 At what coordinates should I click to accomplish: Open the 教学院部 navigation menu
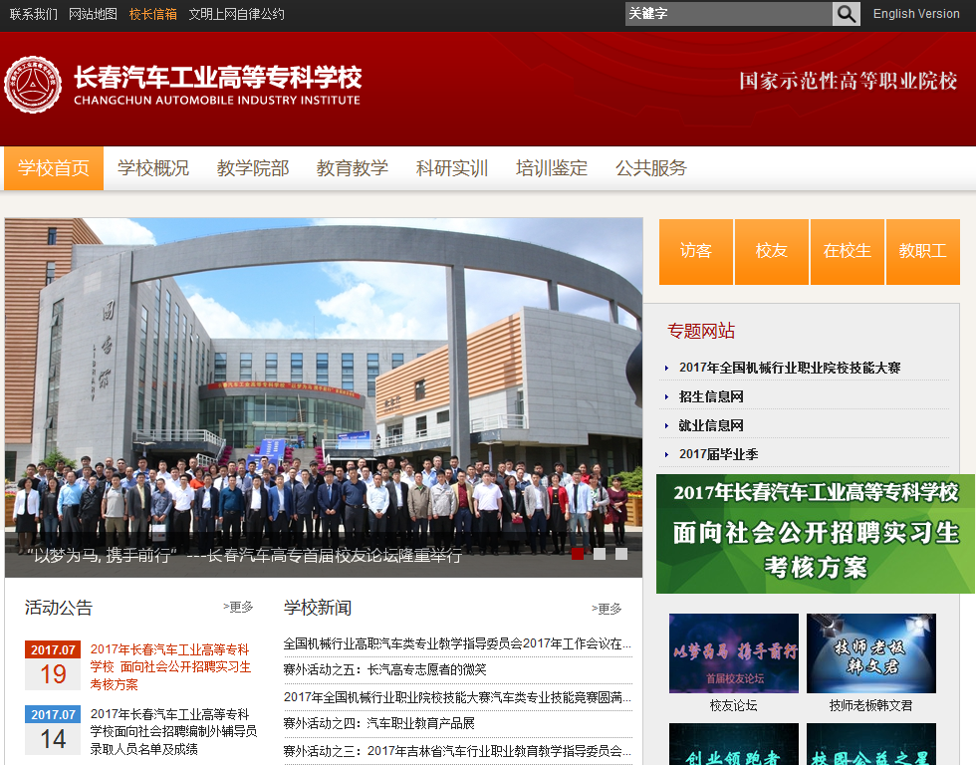click(x=253, y=168)
